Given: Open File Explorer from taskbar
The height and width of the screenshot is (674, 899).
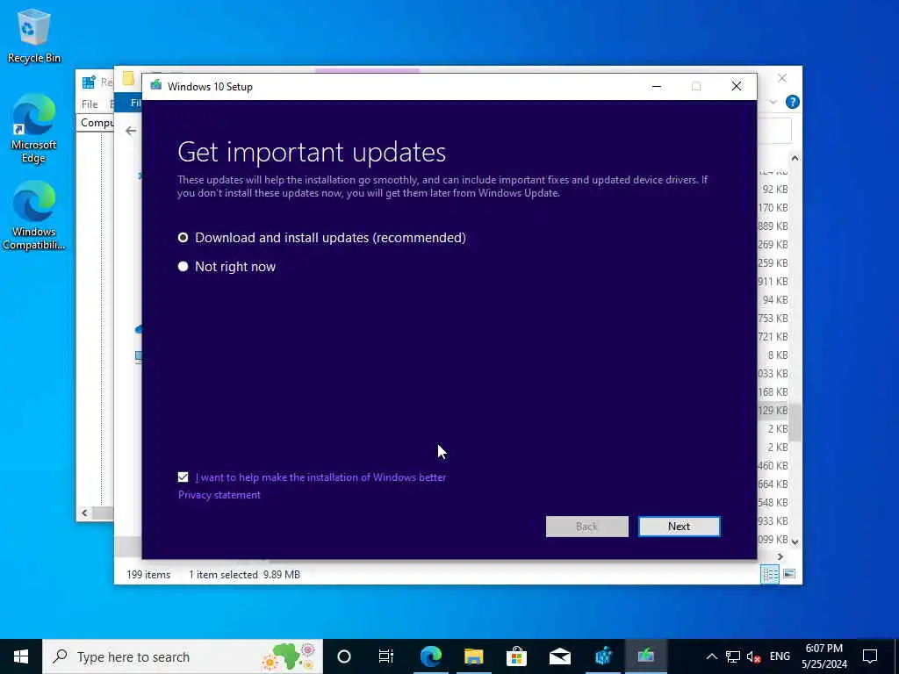Looking at the screenshot, I should point(473,656).
